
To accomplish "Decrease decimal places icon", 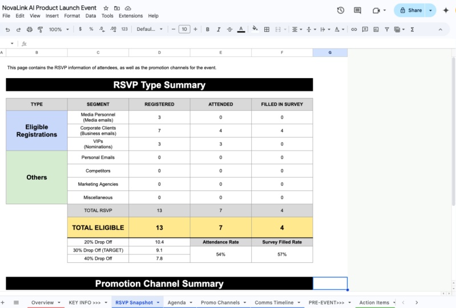I will click(x=102, y=29).
